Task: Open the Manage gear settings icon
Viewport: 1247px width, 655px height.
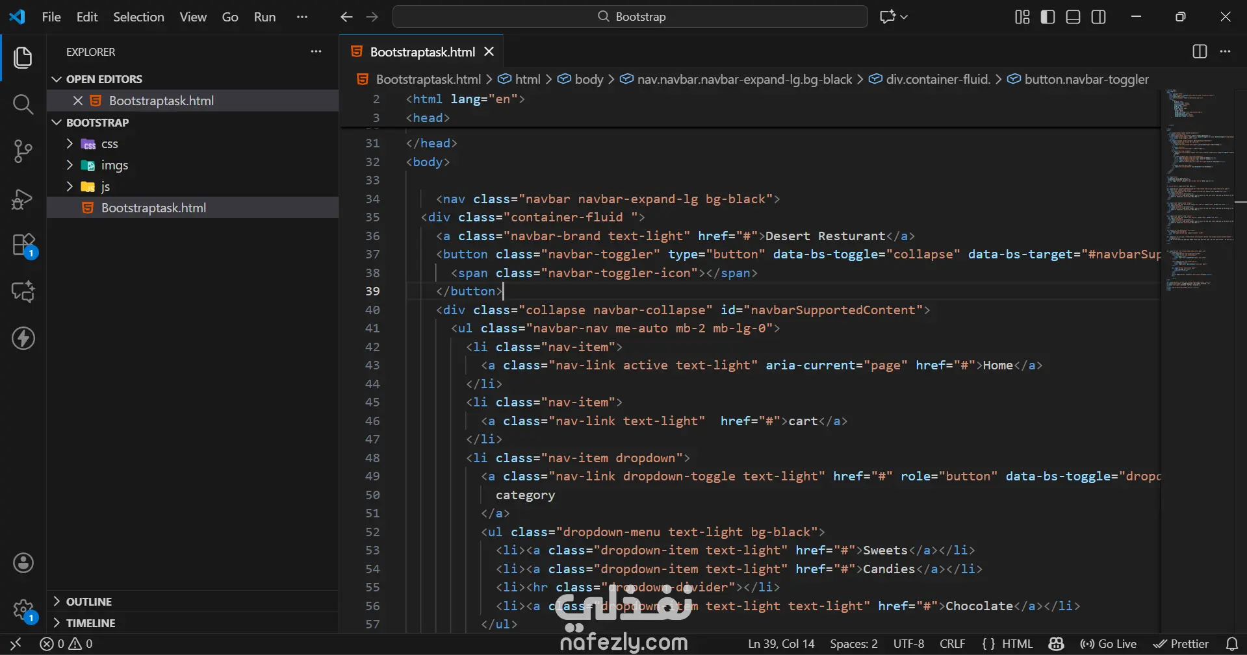Action: [23, 610]
